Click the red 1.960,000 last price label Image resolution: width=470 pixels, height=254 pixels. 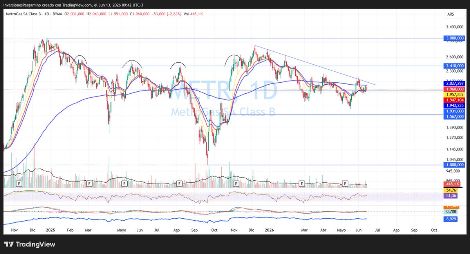pyautogui.click(x=454, y=89)
